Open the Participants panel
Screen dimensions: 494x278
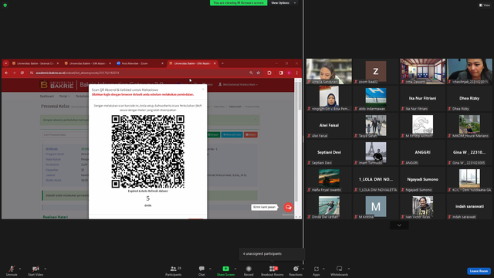coord(174,270)
